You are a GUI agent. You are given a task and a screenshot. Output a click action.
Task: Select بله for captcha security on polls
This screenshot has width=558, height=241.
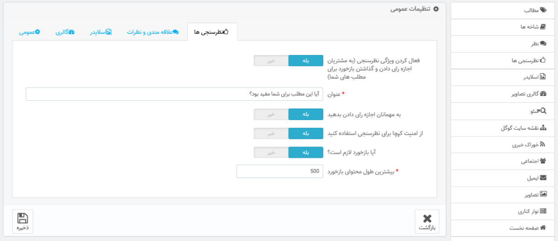tap(306, 134)
